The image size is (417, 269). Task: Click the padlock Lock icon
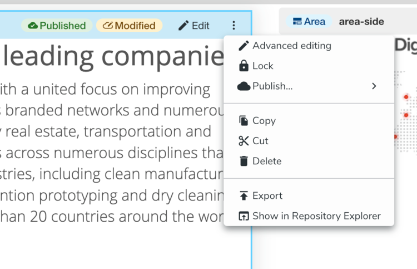click(x=244, y=66)
